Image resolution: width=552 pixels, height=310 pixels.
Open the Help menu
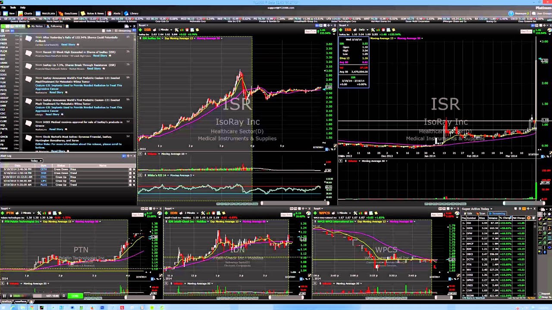point(22,7)
